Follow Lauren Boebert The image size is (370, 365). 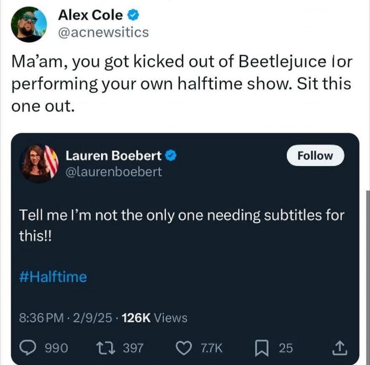coord(315,156)
